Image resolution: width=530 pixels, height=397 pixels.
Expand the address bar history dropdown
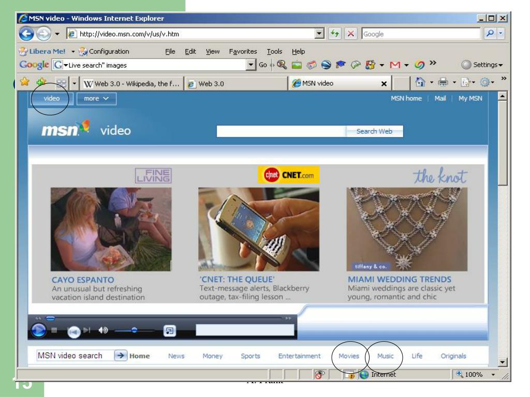319,34
